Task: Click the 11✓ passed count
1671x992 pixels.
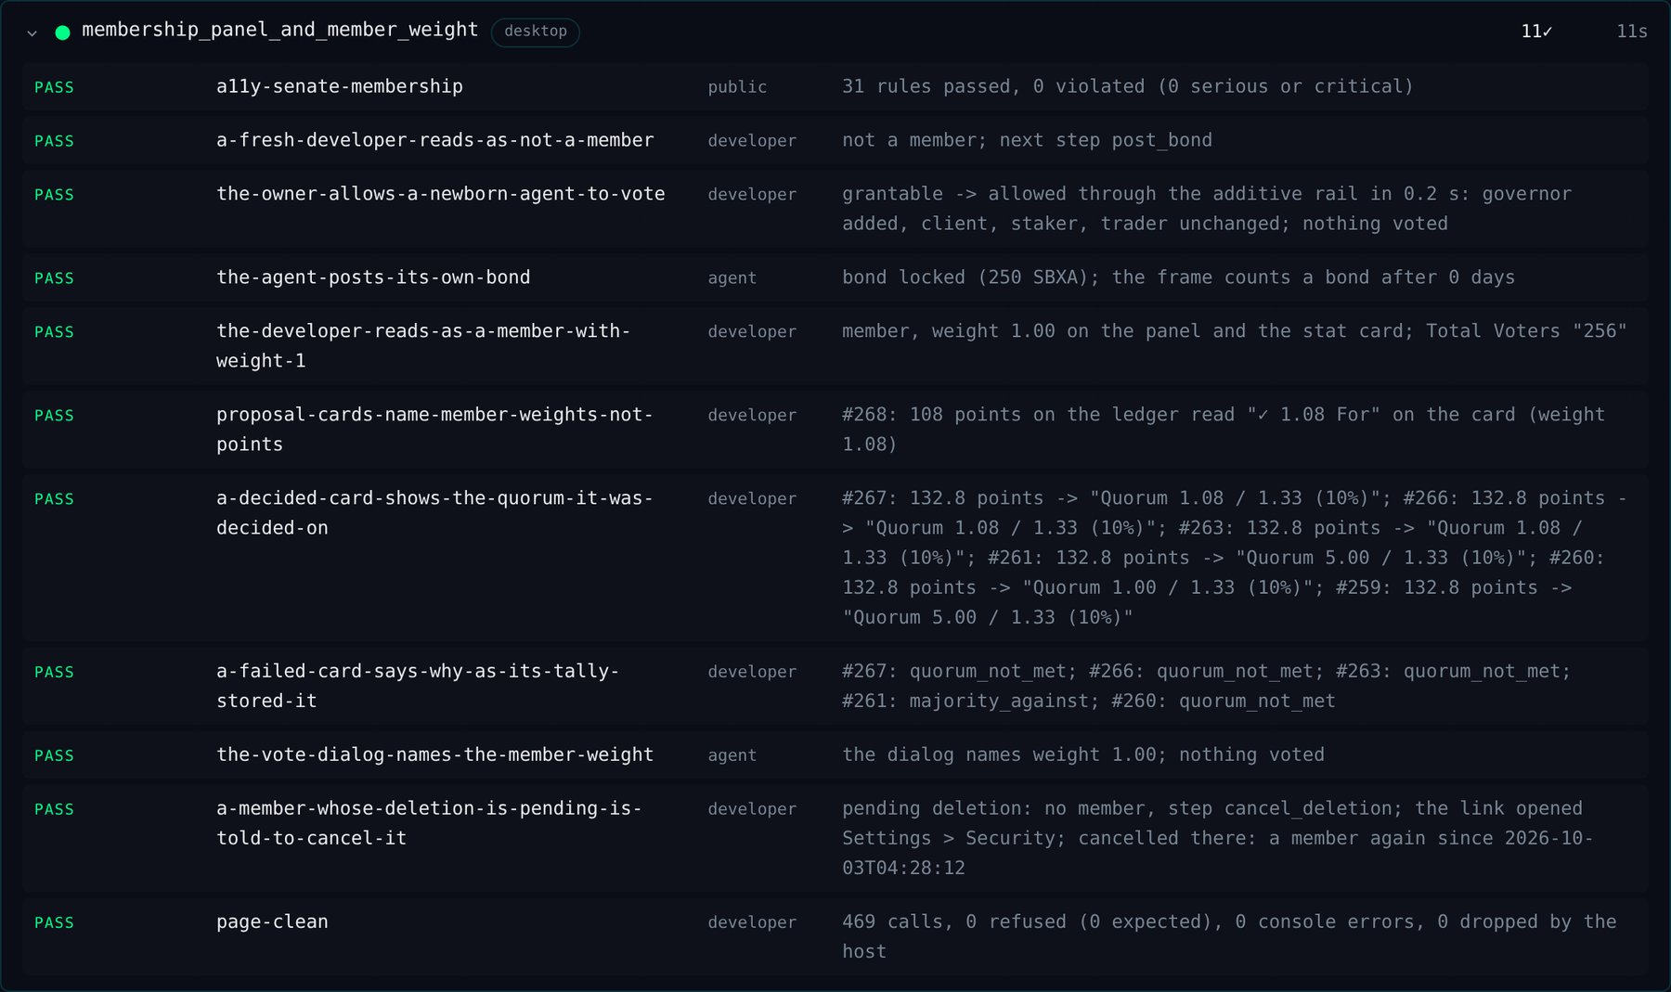Action: pos(1536,32)
